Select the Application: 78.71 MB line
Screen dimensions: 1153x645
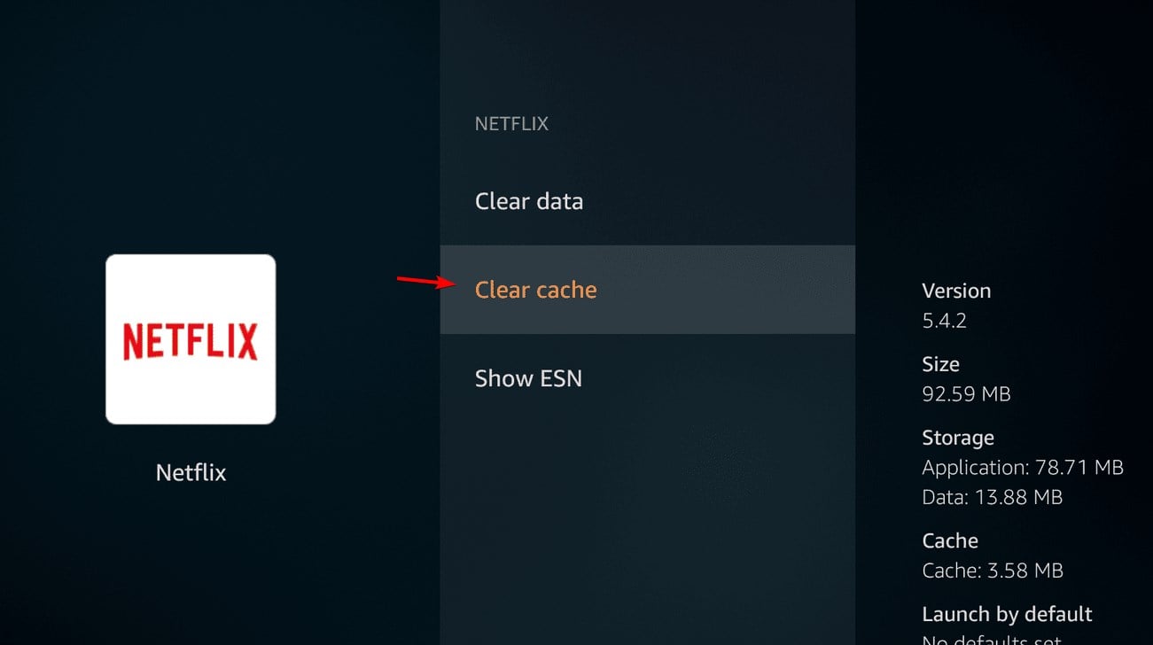(x=1023, y=467)
